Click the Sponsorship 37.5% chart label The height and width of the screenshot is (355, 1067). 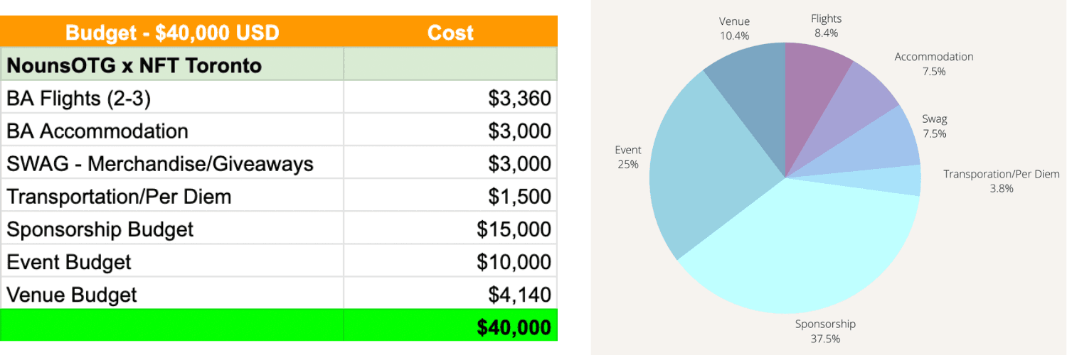[x=825, y=330]
